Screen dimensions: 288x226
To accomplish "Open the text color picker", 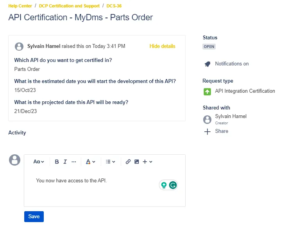I will point(90,162).
